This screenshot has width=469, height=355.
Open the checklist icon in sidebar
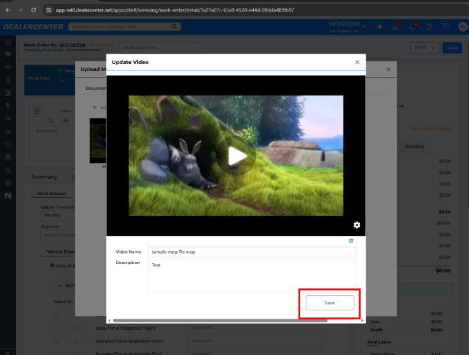click(x=8, y=93)
